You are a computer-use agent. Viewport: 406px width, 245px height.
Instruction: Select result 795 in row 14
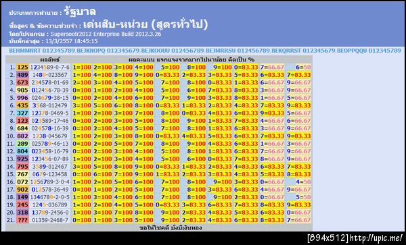tap(22, 167)
